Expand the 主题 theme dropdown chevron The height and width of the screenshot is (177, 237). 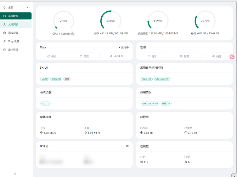click(28, 7)
